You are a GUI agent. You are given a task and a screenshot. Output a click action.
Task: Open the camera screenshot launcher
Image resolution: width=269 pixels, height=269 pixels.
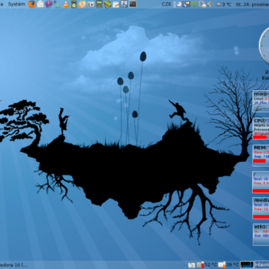click(x=91, y=4)
